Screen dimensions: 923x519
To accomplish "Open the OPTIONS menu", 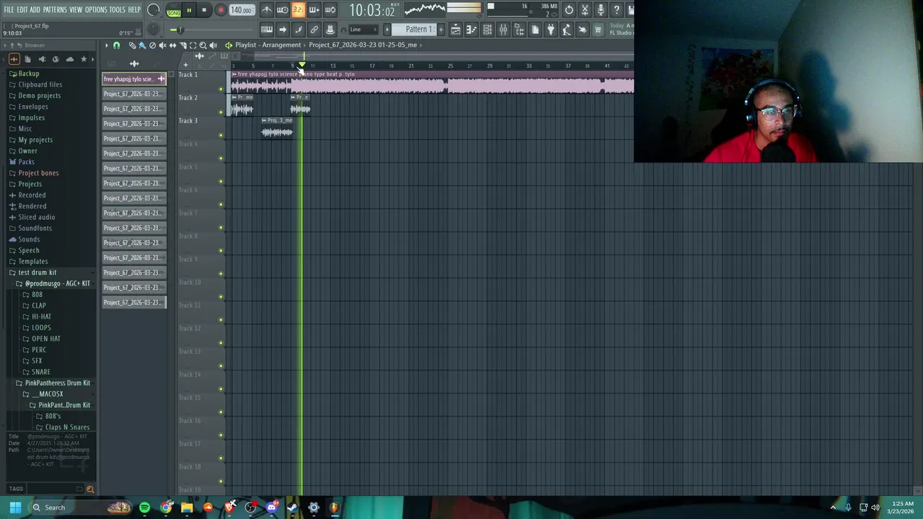I will click(96, 9).
